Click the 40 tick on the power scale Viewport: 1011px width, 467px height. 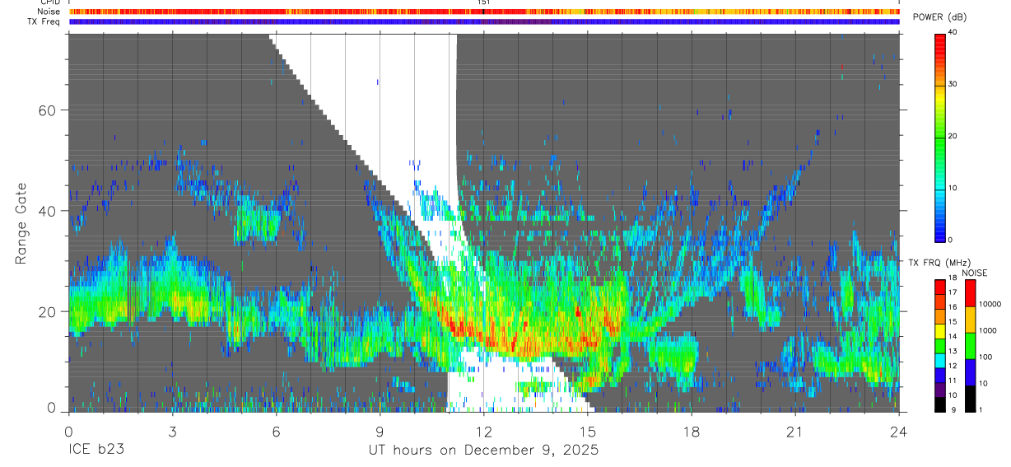point(953,32)
